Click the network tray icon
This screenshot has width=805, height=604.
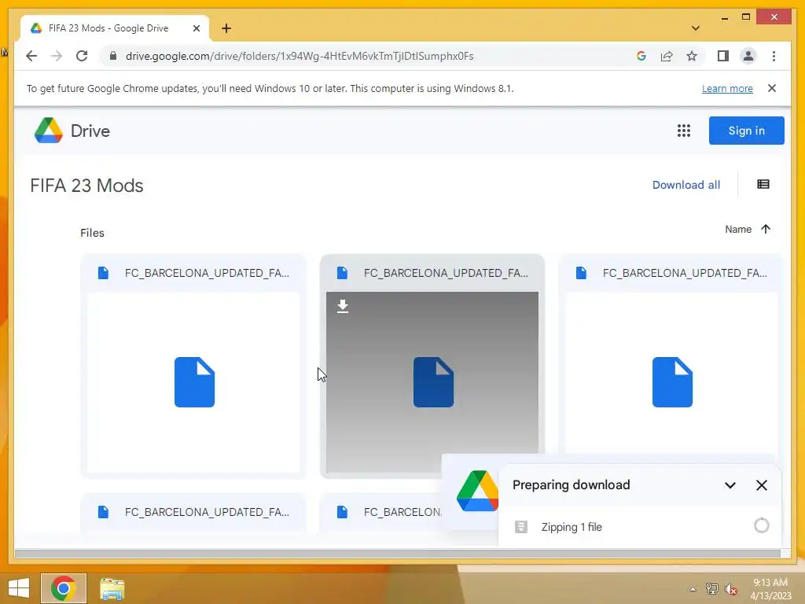[711, 589]
